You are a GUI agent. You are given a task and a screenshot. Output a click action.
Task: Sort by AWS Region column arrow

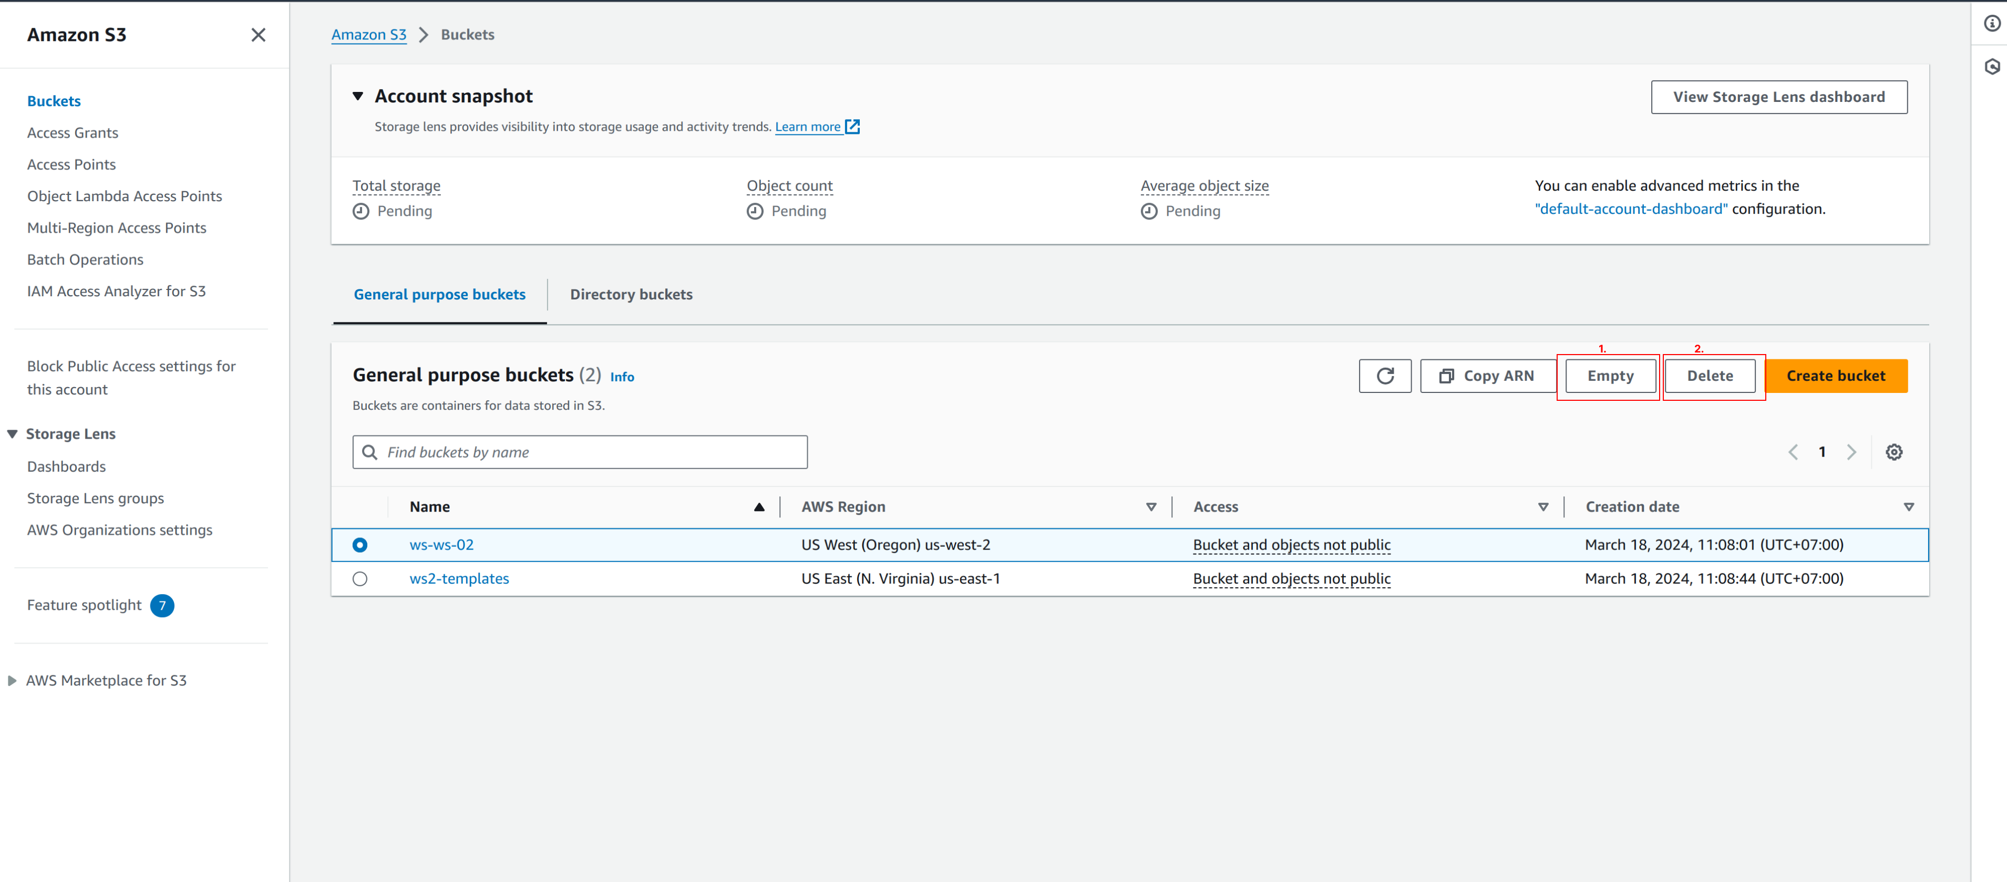[1151, 507]
